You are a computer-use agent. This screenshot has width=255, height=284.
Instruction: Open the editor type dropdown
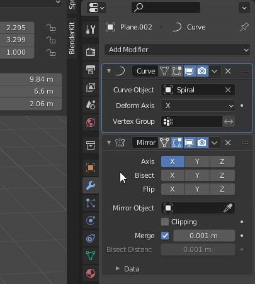(x=96, y=8)
